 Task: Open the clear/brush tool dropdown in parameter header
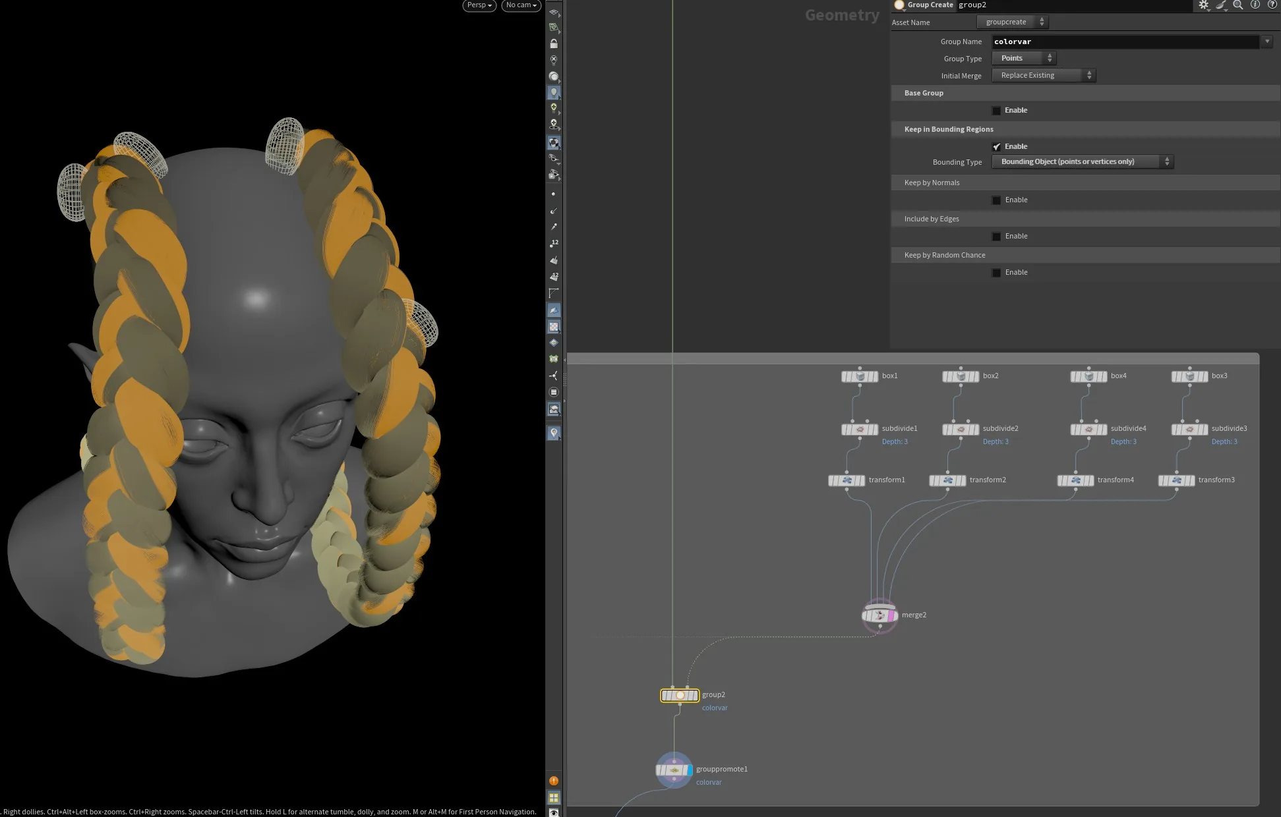click(1222, 5)
